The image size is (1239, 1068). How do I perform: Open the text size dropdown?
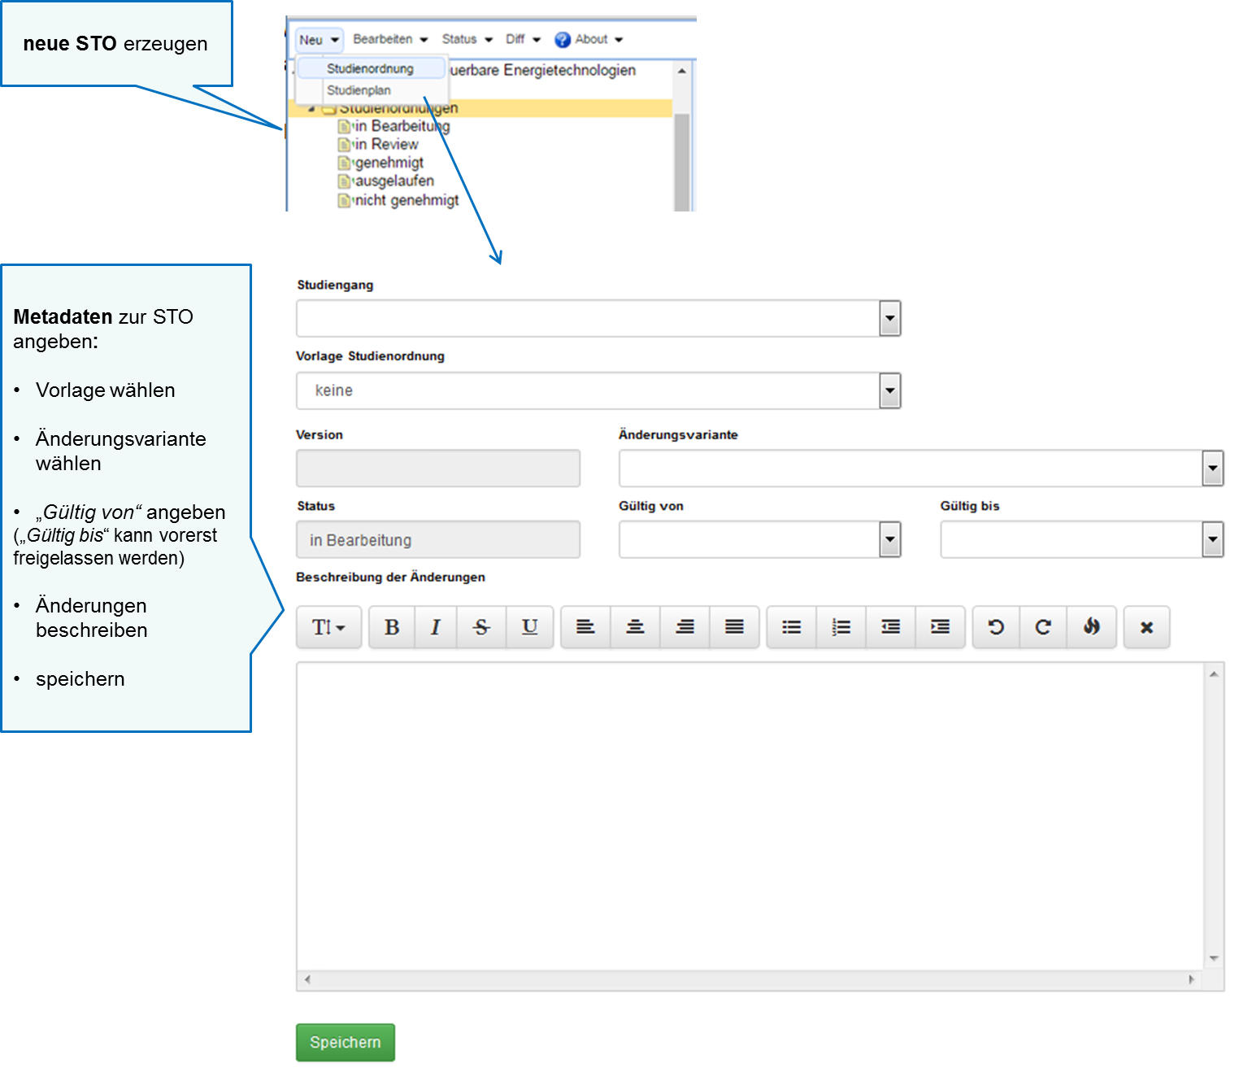click(x=328, y=627)
